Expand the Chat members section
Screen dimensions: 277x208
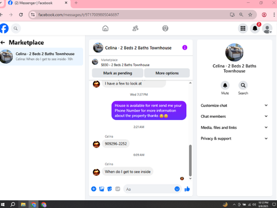234,116
